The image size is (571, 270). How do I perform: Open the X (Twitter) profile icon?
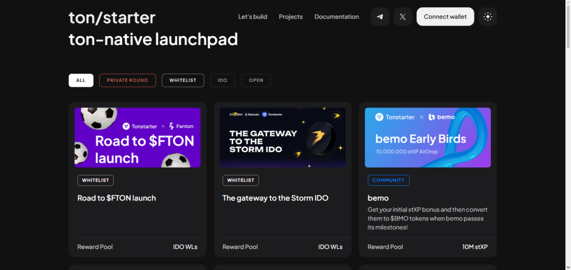403,17
